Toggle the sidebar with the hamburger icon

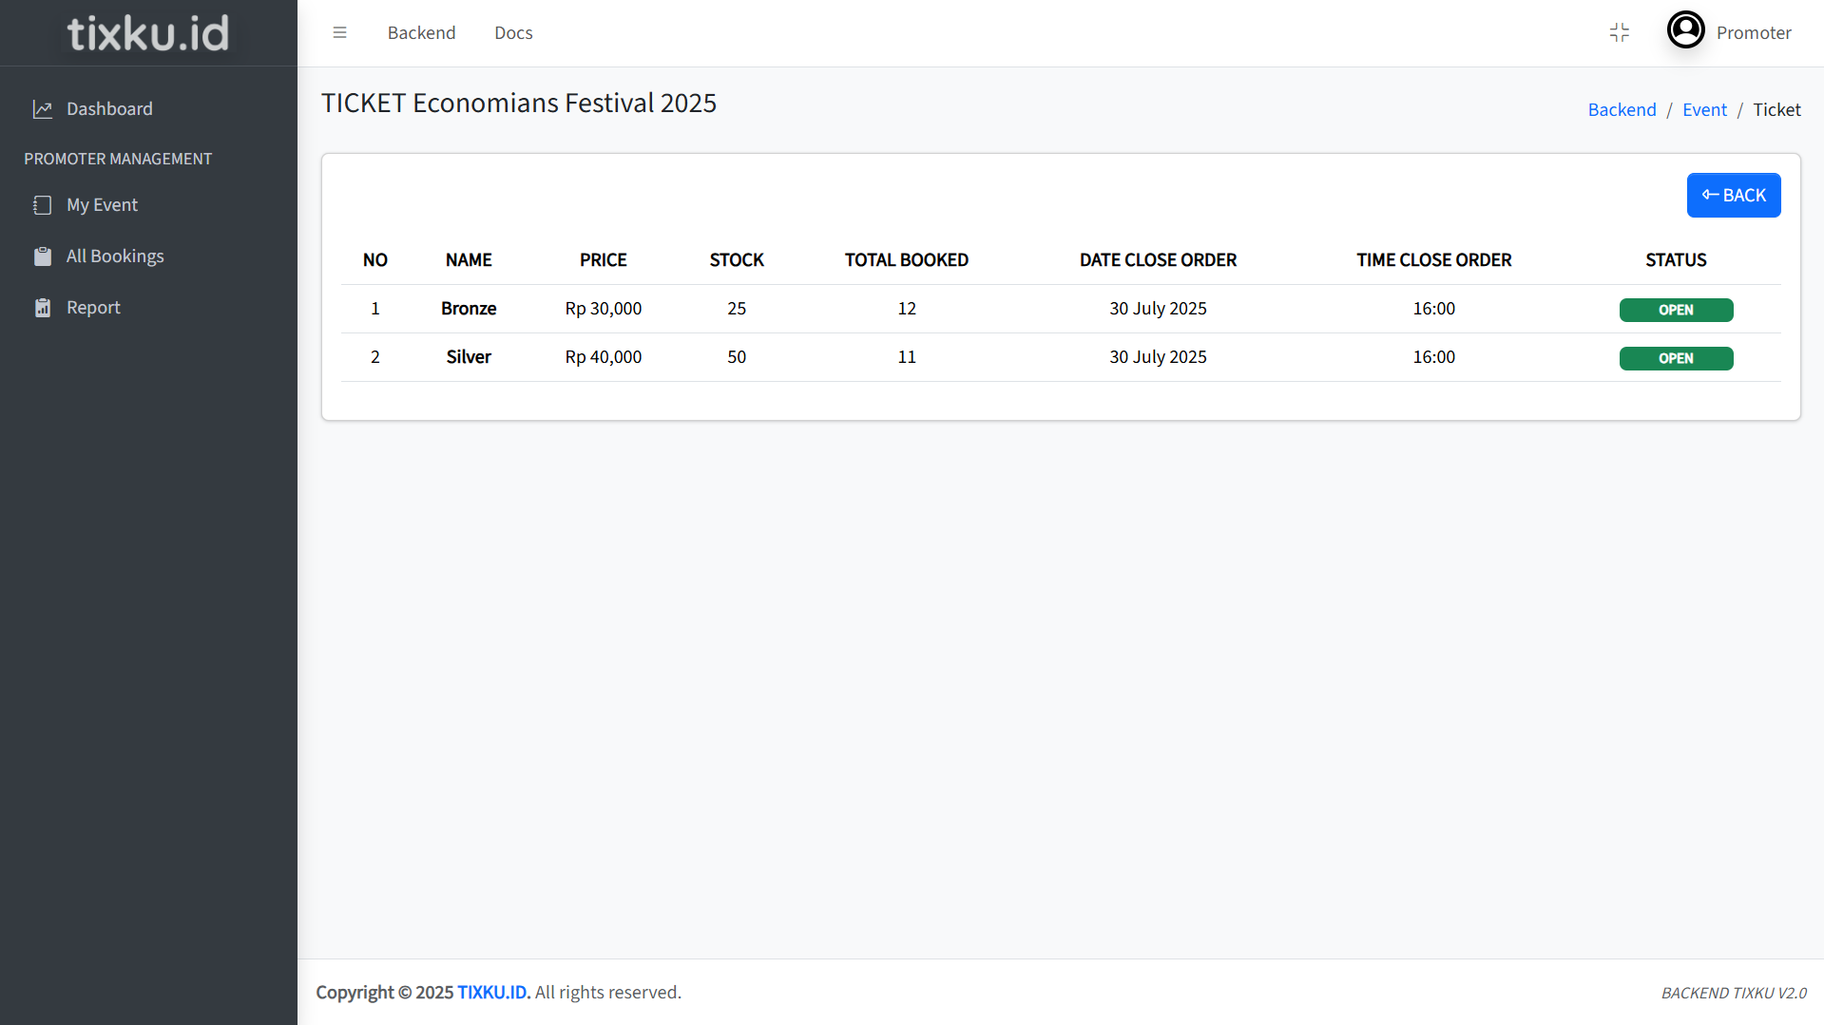(x=339, y=32)
